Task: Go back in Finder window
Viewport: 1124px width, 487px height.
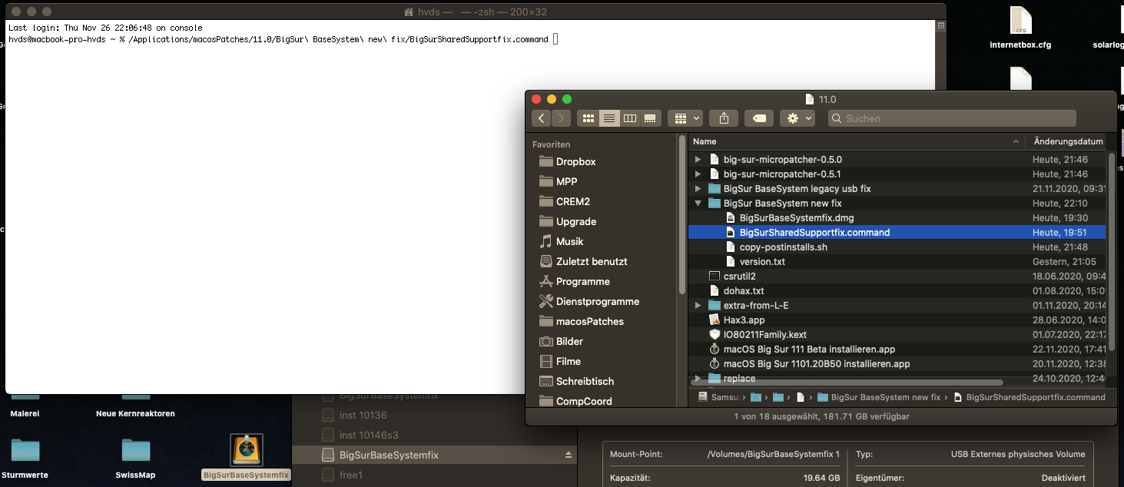Action: click(x=542, y=118)
